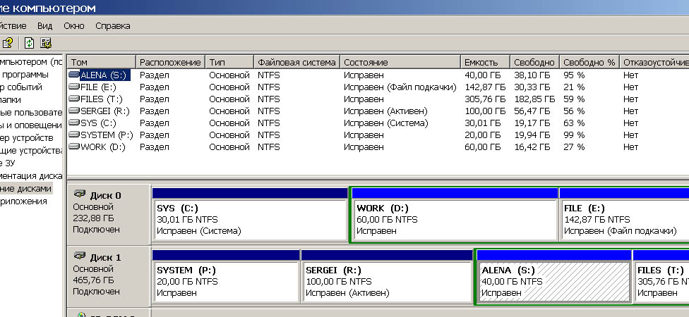Viewport: 689px width, 317px height.
Task: Select the FILE (E:) volume drive icon
Action: coord(75,87)
